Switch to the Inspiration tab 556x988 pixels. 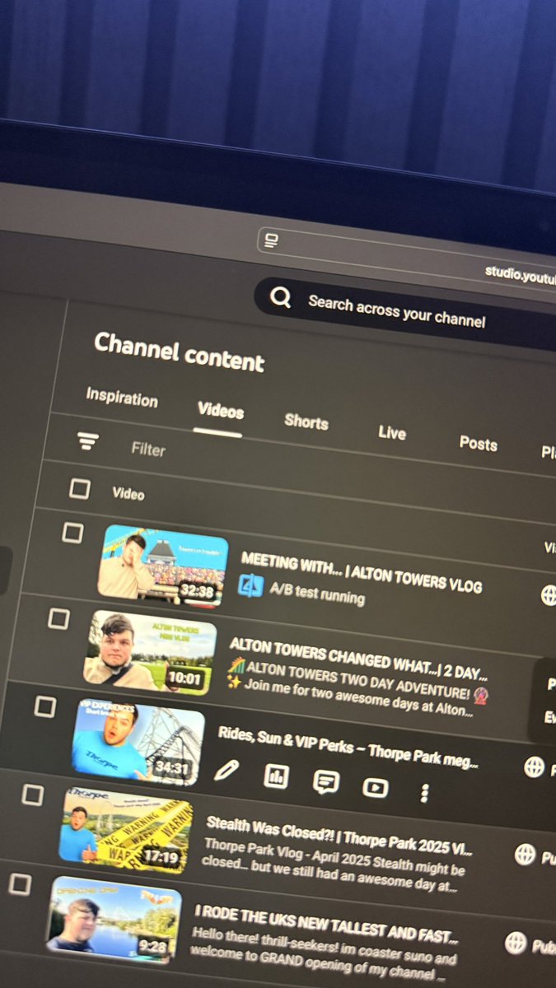[x=122, y=398]
